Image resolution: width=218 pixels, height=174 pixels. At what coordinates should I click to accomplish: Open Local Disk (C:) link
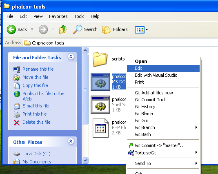pyautogui.click(x=37, y=154)
